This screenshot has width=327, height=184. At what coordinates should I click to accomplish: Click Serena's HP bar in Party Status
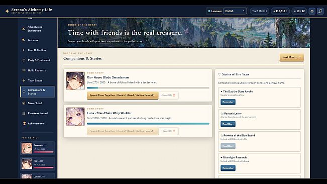(44, 152)
